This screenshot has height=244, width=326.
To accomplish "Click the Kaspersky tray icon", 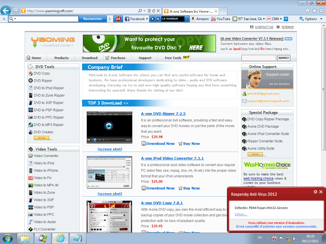I will [274, 239].
